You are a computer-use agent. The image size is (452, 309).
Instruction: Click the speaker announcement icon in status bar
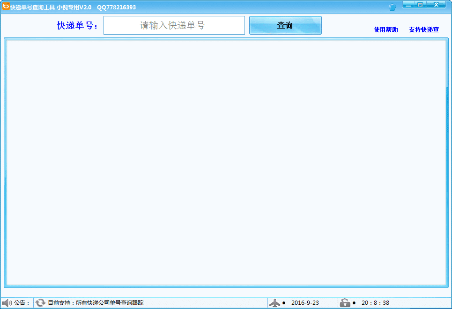click(7, 303)
